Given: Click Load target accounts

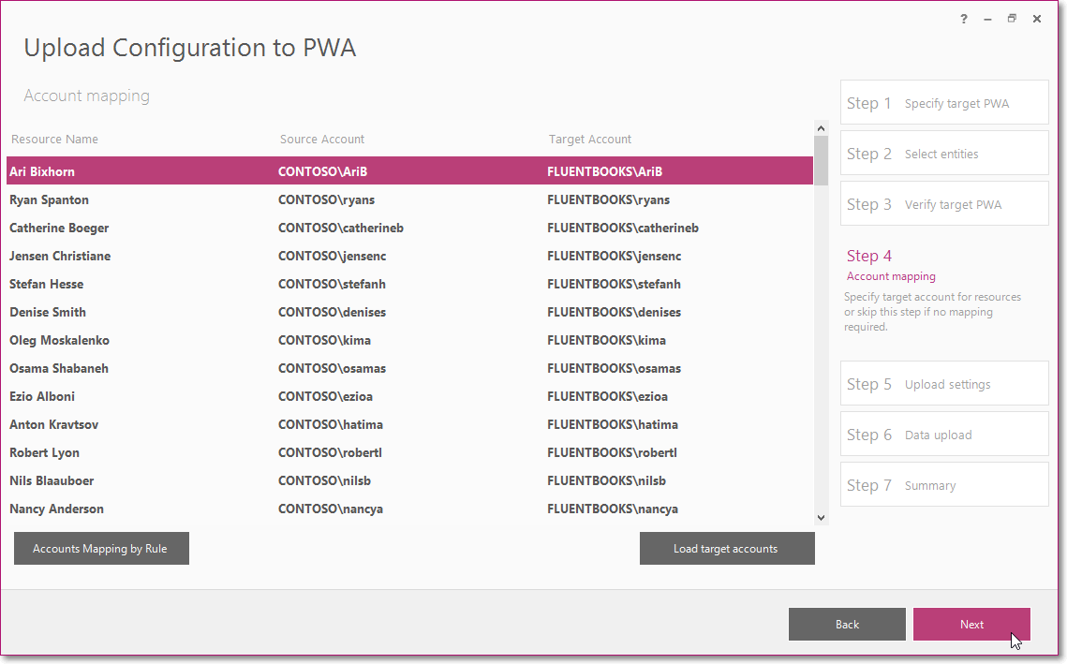Looking at the screenshot, I should (727, 549).
